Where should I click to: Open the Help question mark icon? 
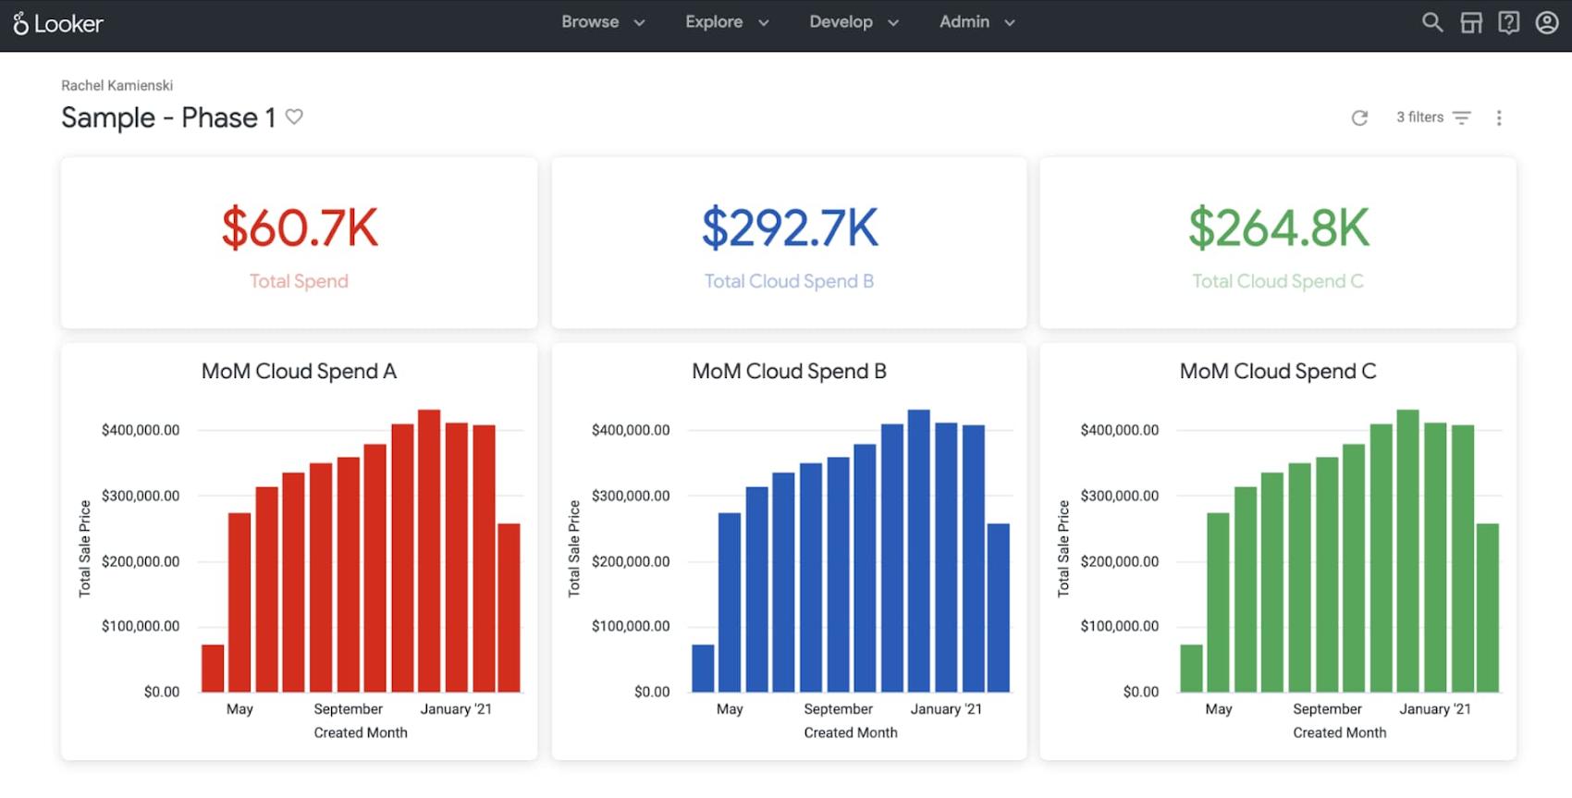[1508, 23]
